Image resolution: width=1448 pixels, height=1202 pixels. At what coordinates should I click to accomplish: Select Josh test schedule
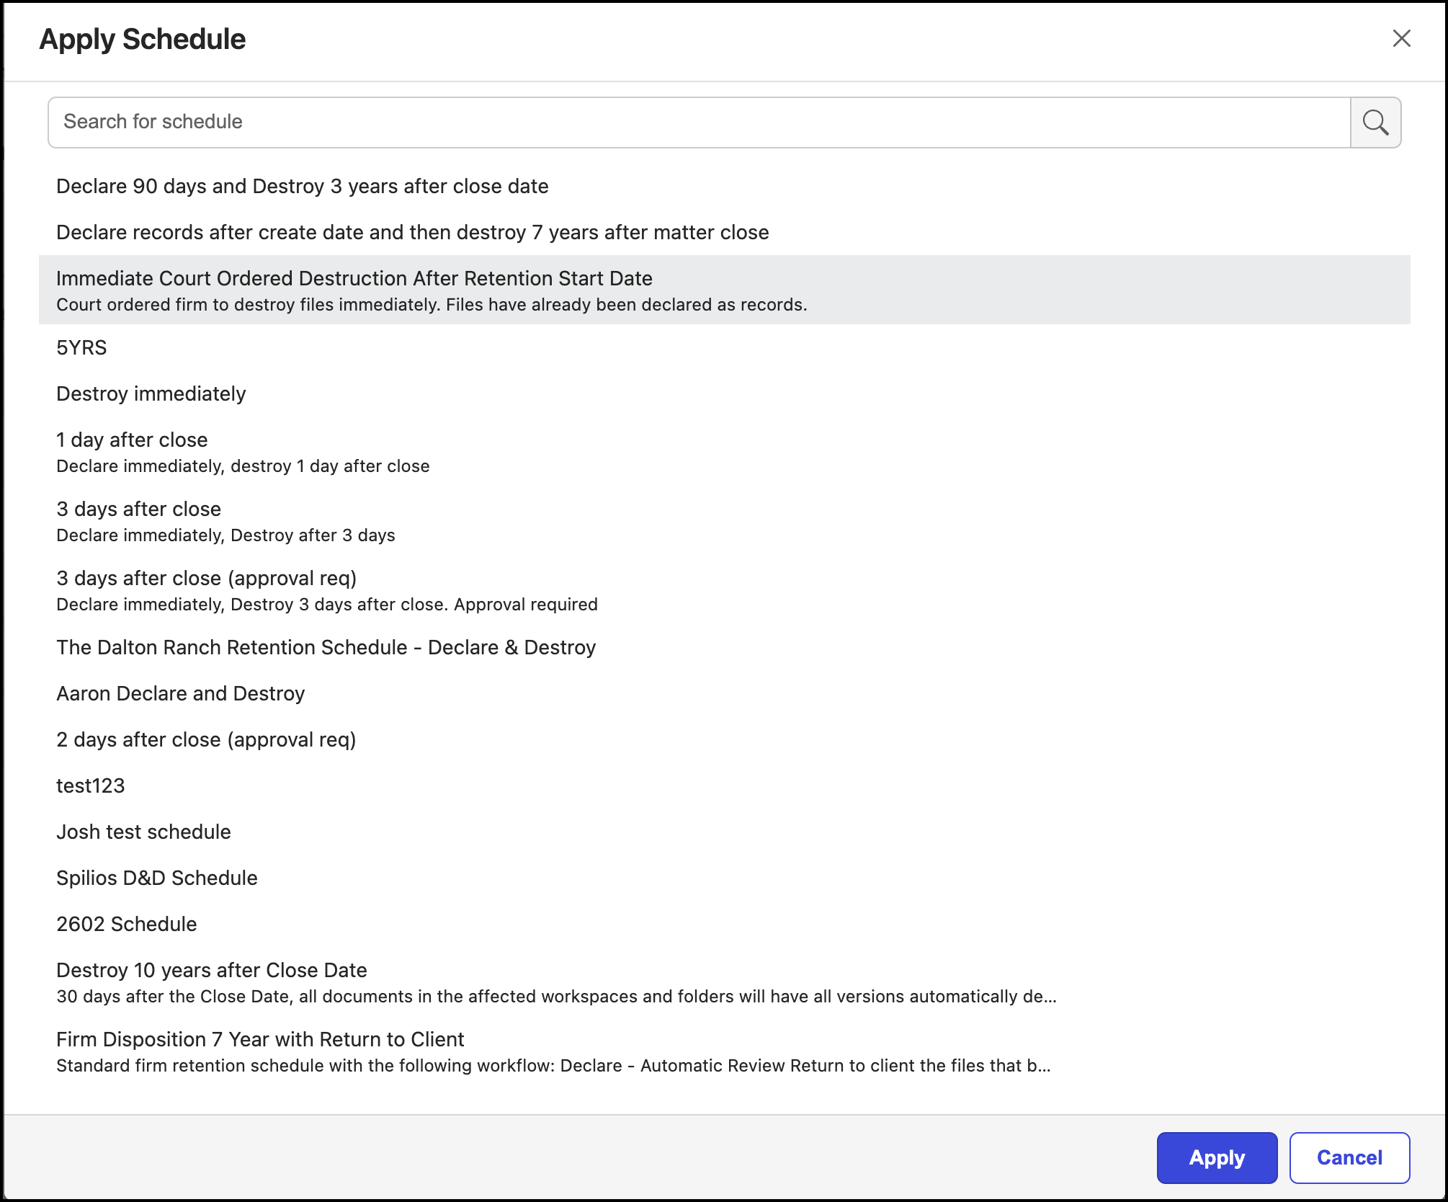[x=143, y=832]
